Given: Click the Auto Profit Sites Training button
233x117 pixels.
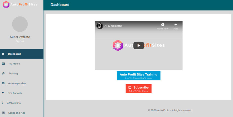Looking at the screenshot, I should 138,76.
